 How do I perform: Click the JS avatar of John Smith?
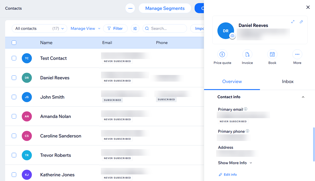[x=27, y=97]
